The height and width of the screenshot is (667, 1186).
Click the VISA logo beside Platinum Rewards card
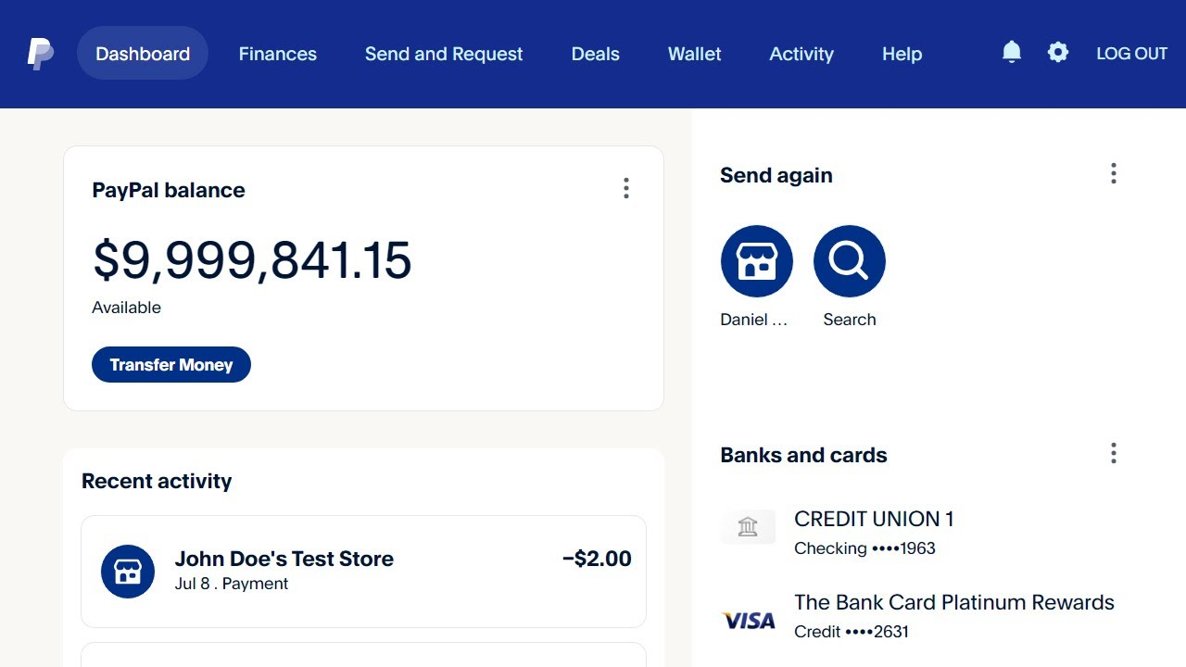(748, 621)
